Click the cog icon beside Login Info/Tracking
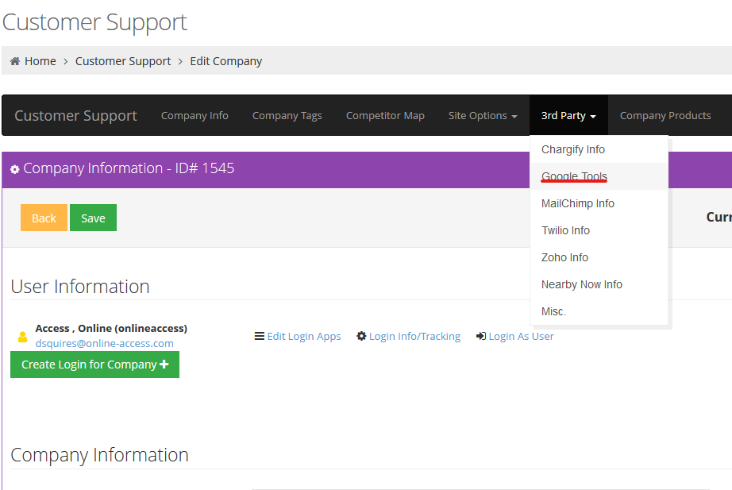Viewport: 732px width, 490px height. pos(361,336)
